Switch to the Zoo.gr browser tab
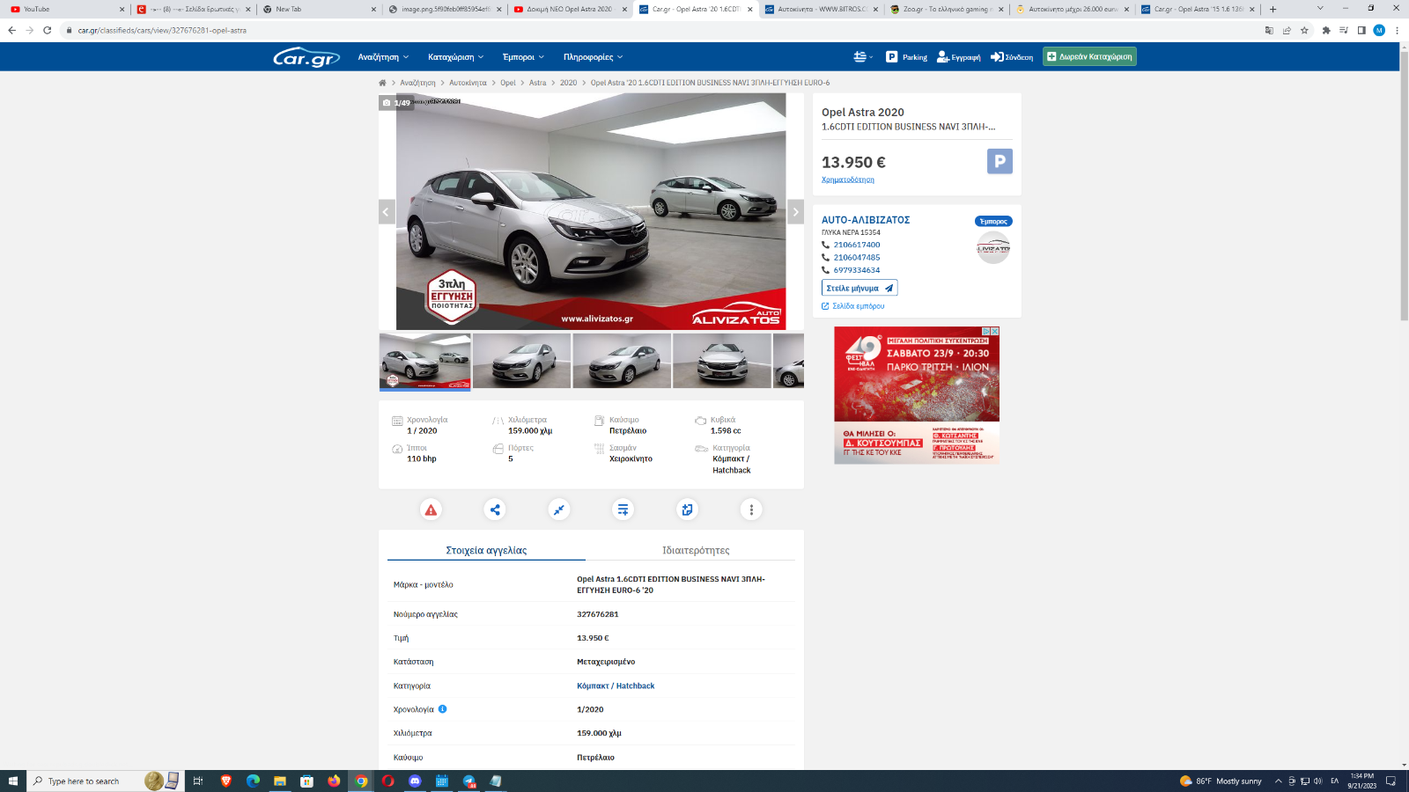This screenshot has height=792, width=1409. click(946, 9)
